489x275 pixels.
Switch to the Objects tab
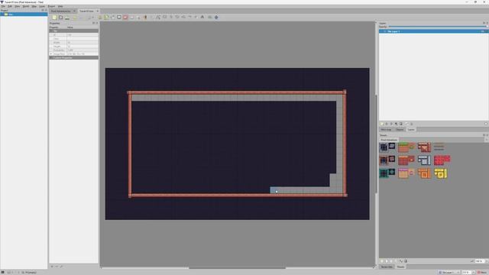point(400,129)
